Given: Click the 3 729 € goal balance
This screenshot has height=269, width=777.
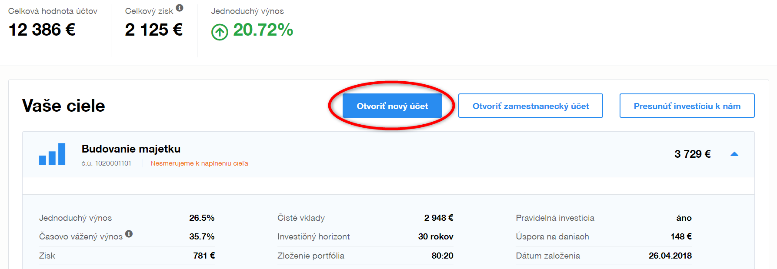Looking at the screenshot, I should tap(692, 154).
